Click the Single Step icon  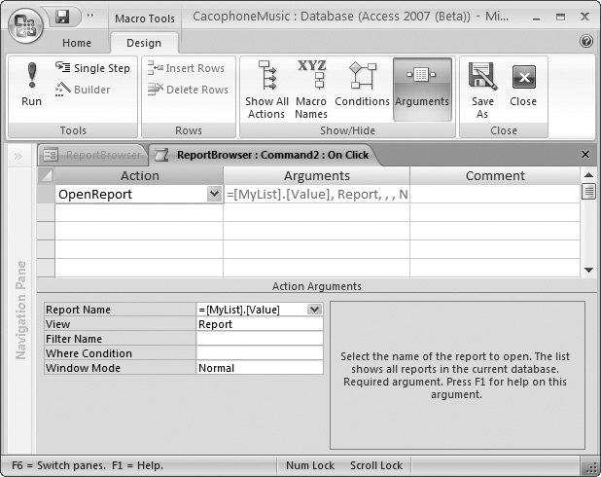coord(63,68)
